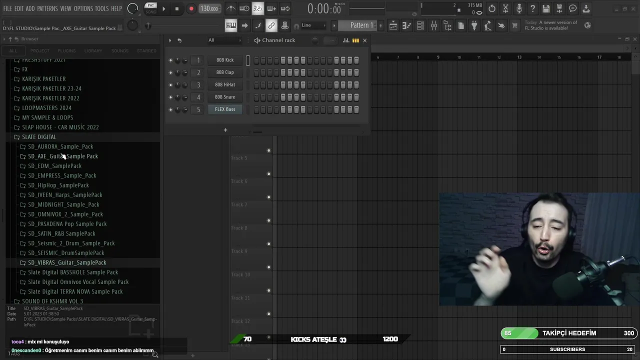This screenshot has height=360, width=640.
Task: Add new pattern with plus button
Action: point(381,25)
